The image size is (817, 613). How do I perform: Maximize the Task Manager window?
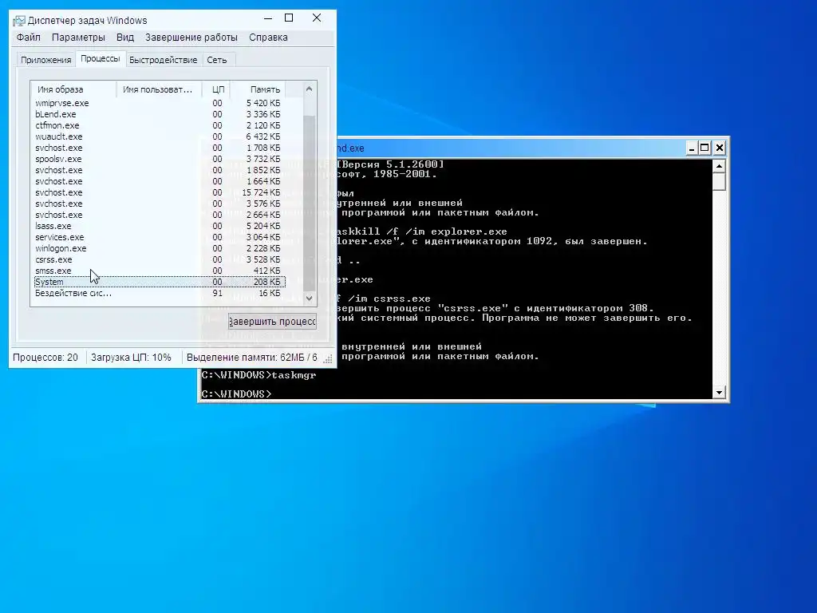pos(289,18)
